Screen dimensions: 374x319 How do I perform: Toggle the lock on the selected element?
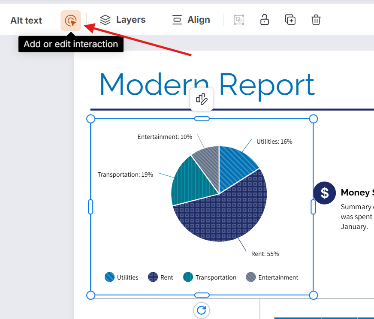(264, 20)
